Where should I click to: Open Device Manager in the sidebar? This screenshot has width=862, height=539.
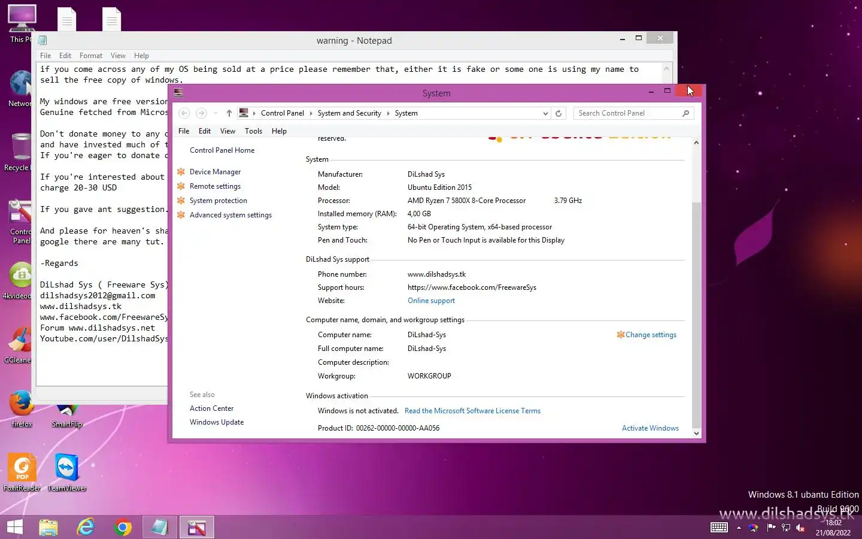[215, 172]
